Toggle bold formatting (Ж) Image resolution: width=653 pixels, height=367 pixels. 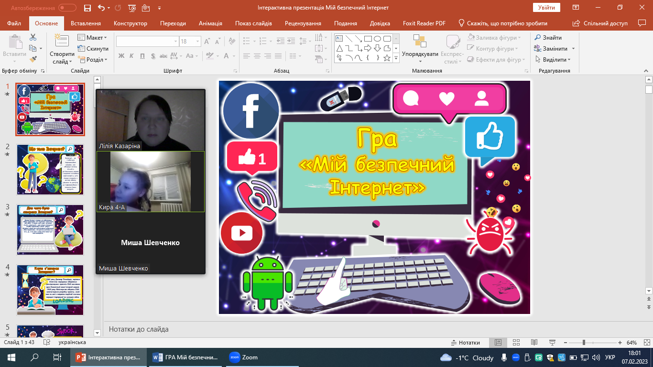pyautogui.click(x=121, y=56)
